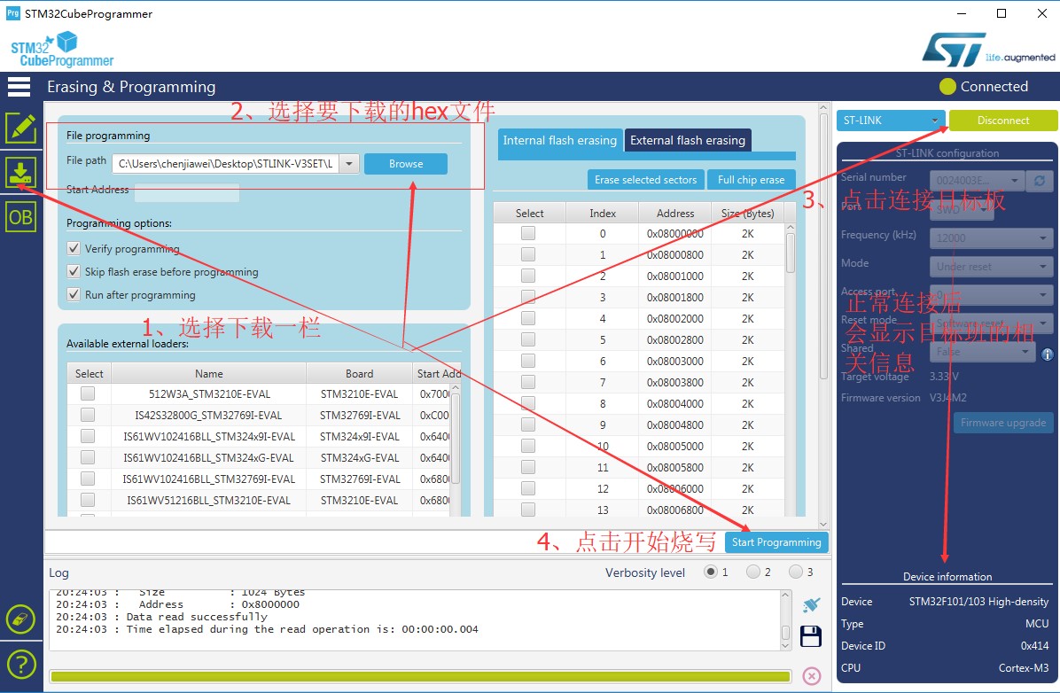
Task: Click the Browse button
Action: pos(406,164)
